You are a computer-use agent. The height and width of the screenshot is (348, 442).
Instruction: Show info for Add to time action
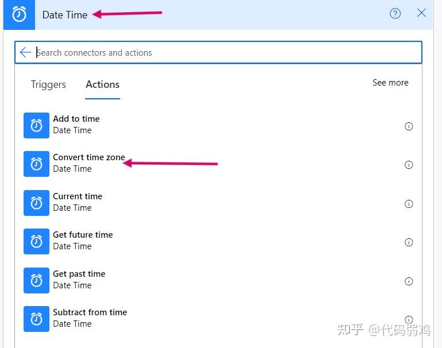click(409, 126)
